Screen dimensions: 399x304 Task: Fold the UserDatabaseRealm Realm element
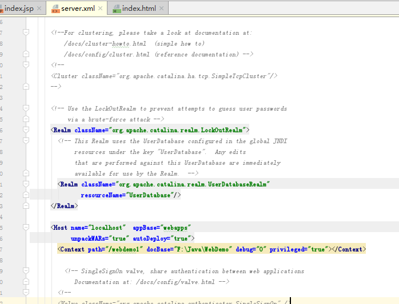26,184
